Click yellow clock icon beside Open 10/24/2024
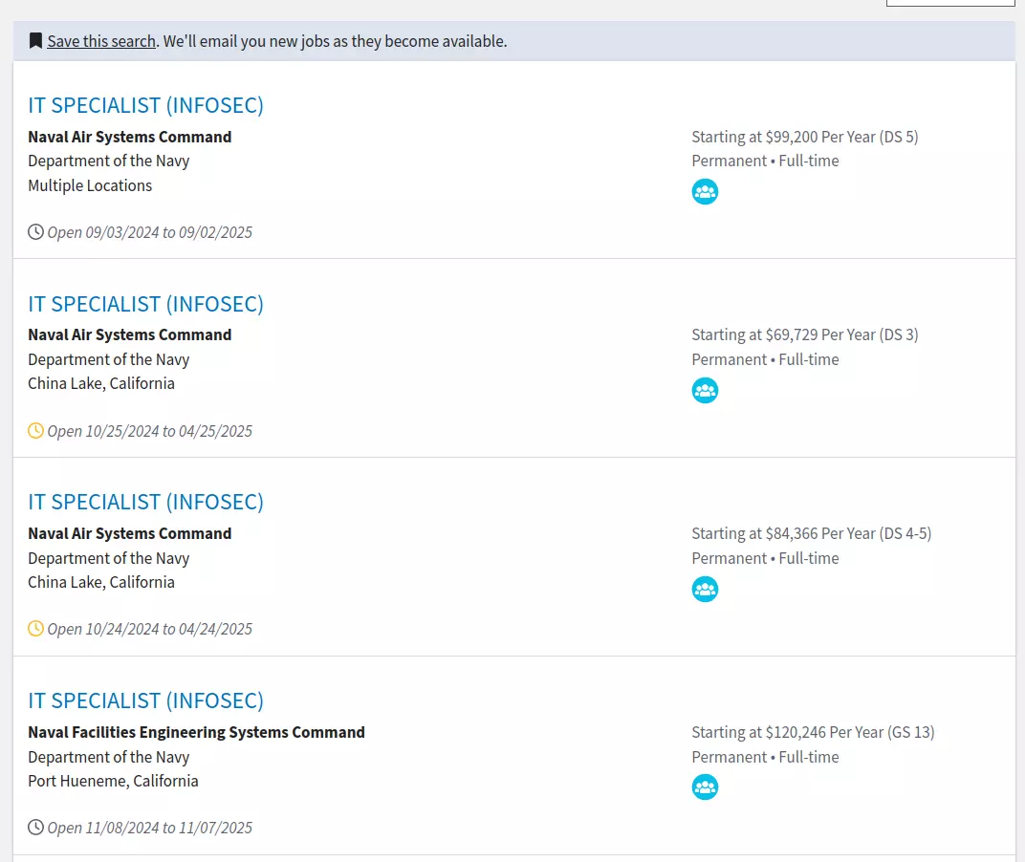The height and width of the screenshot is (862, 1025). point(36,629)
